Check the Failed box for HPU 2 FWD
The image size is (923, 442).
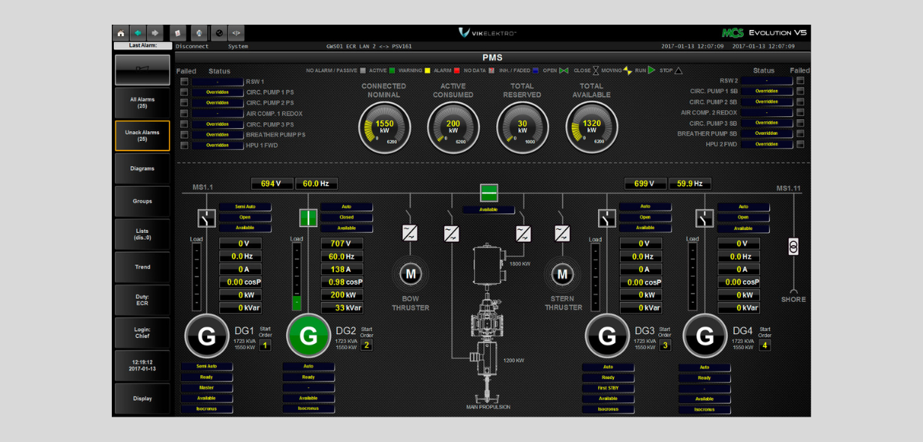pos(800,144)
